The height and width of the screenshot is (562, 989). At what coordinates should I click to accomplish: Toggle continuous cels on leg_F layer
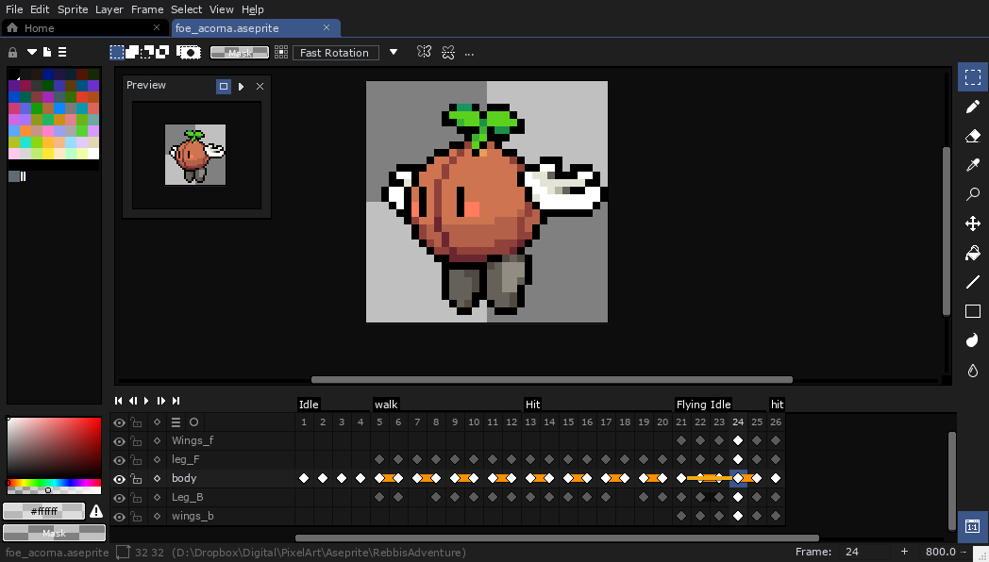tap(157, 460)
